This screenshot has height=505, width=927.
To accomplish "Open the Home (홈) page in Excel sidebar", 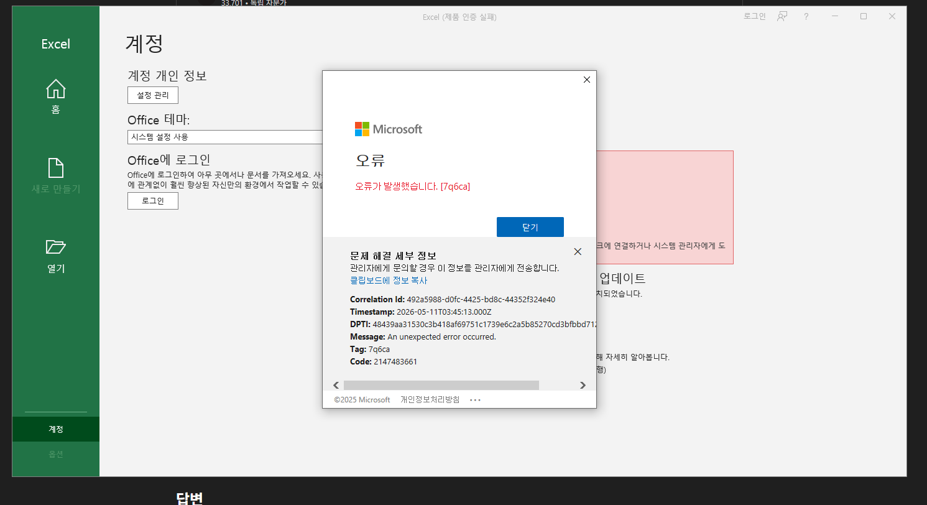I will coord(56,97).
